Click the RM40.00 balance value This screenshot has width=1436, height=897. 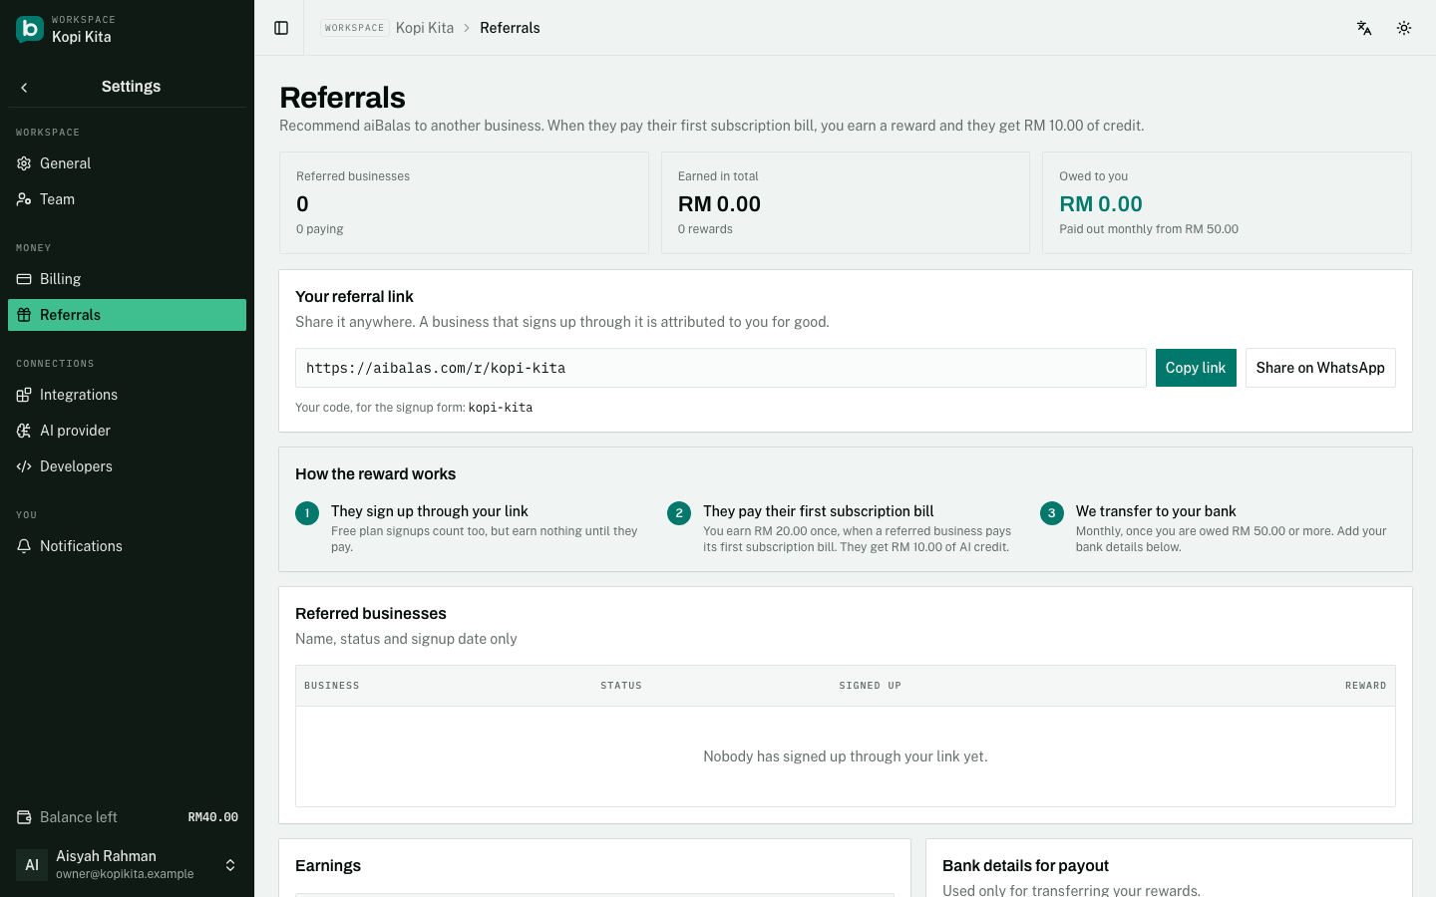tap(213, 817)
